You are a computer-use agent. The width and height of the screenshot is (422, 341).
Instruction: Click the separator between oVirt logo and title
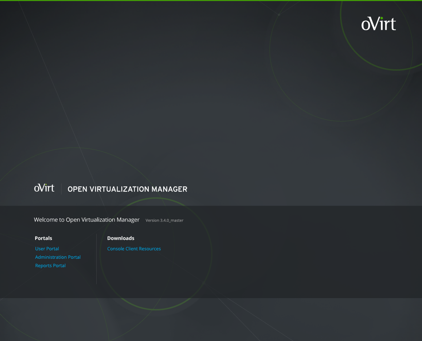[x=61, y=189]
